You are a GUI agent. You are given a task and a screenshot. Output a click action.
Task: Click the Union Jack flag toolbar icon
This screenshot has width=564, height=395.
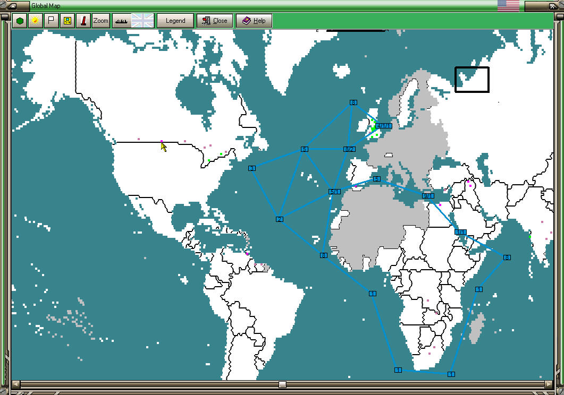(x=142, y=20)
